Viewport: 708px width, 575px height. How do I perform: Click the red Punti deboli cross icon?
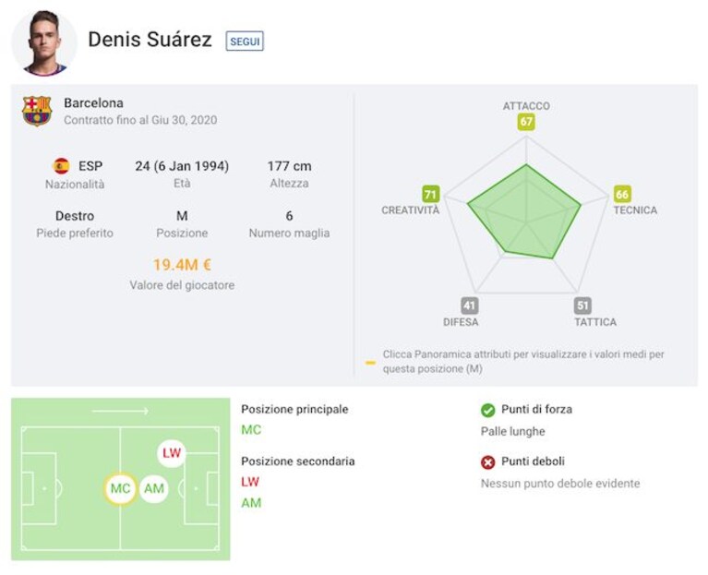(x=487, y=462)
